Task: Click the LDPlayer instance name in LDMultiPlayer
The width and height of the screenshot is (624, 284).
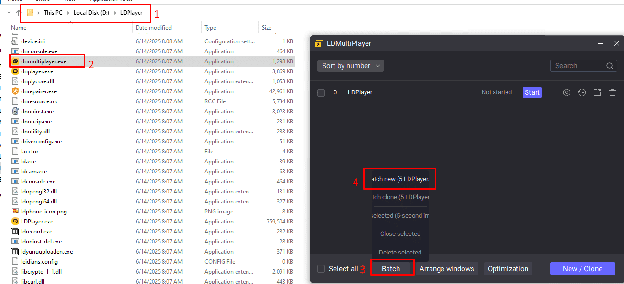Action: 360,92
